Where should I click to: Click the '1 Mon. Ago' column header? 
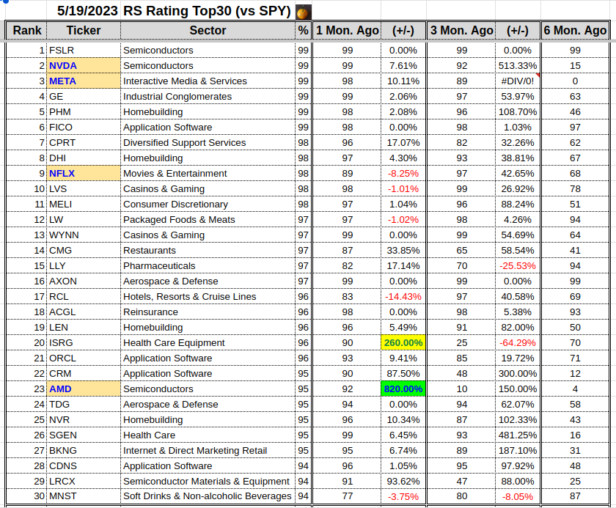point(348,31)
